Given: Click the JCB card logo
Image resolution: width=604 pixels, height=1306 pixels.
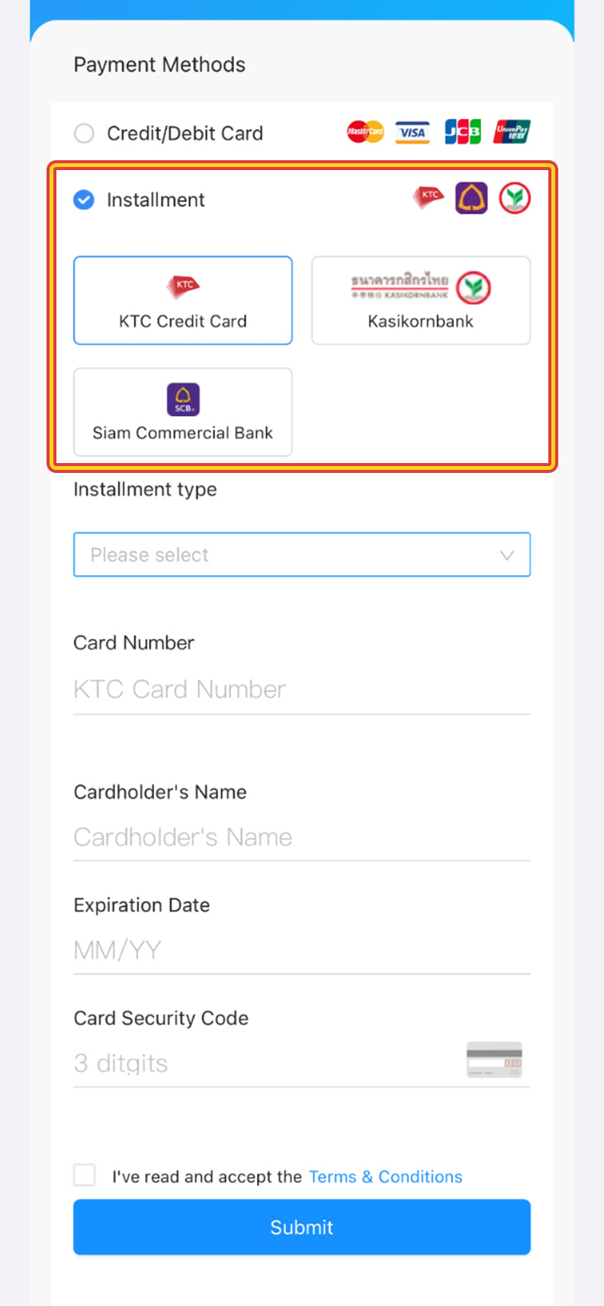Looking at the screenshot, I should (463, 132).
